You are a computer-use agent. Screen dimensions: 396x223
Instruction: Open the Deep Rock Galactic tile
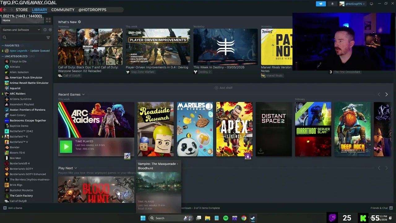352,129
